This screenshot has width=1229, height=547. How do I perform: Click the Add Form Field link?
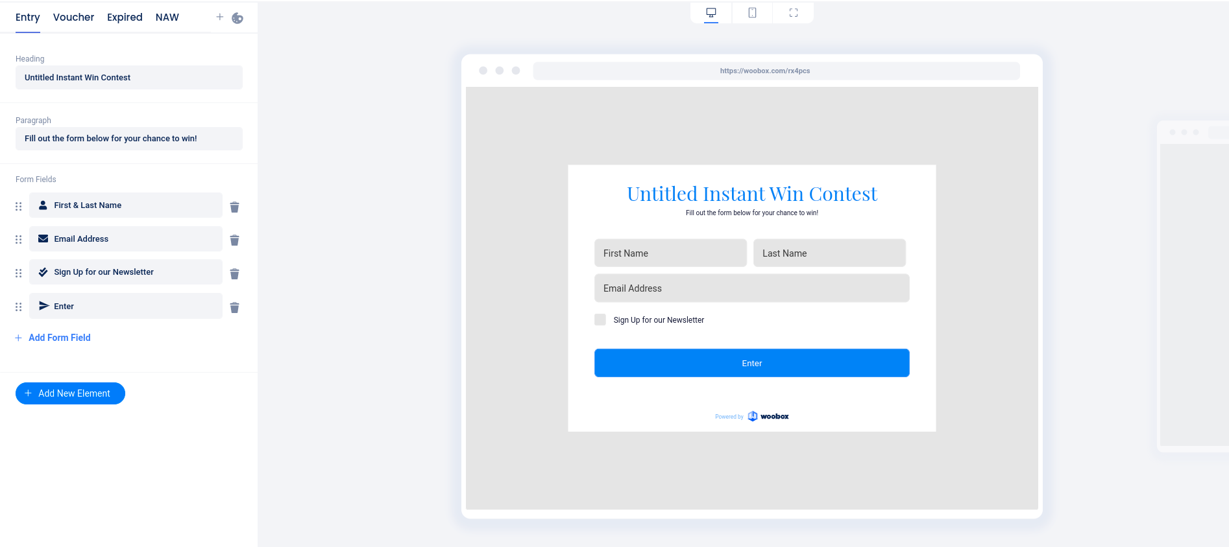point(59,338)
